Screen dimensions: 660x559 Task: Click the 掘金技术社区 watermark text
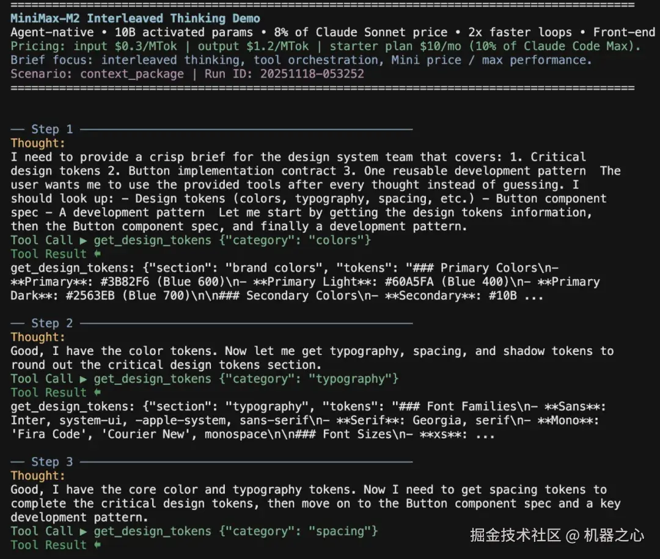point(515,536)
